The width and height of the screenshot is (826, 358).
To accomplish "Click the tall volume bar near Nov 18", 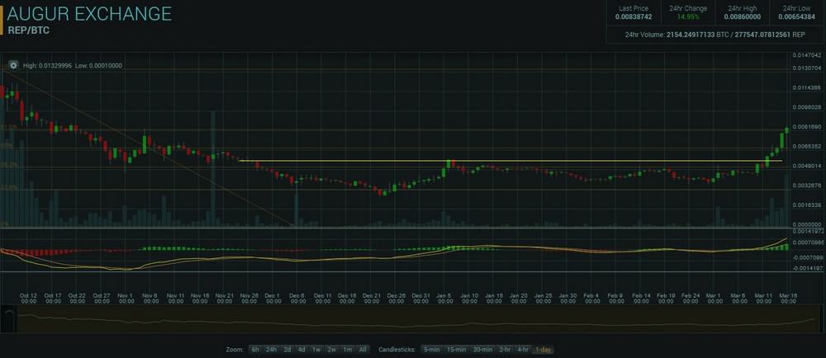I will [213, 168].
